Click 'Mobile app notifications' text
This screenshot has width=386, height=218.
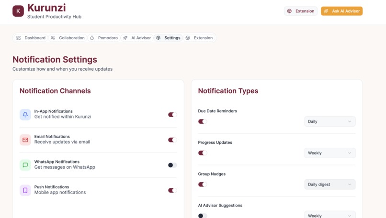tap(60, 192)
